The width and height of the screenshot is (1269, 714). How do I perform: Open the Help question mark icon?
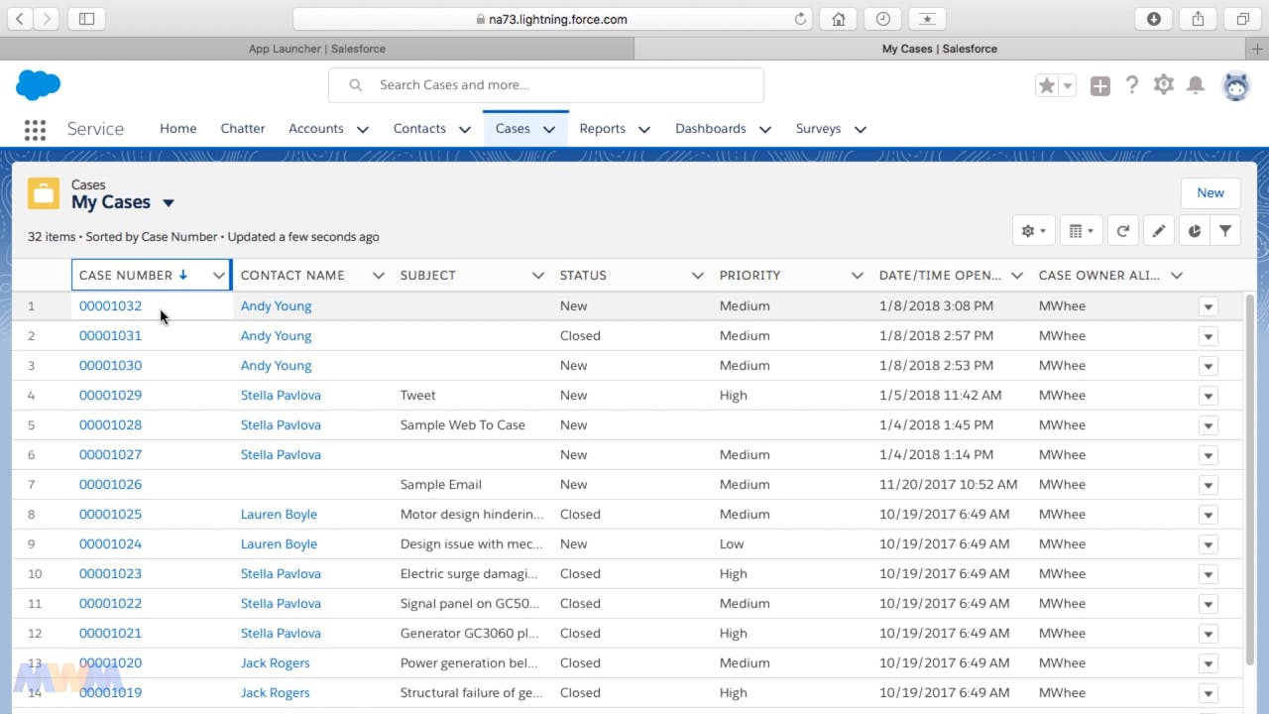tap(1132, 86)
